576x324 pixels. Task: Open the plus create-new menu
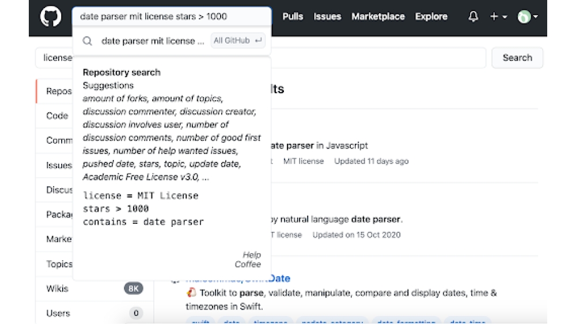coord(498,17)
